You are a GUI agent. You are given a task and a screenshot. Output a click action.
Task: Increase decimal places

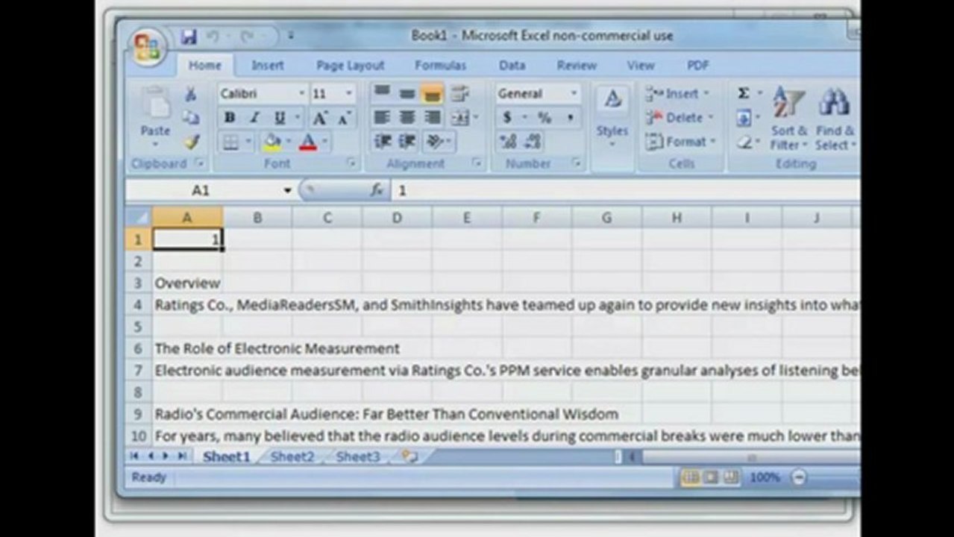pyautogui.click(x=508, y=142)
